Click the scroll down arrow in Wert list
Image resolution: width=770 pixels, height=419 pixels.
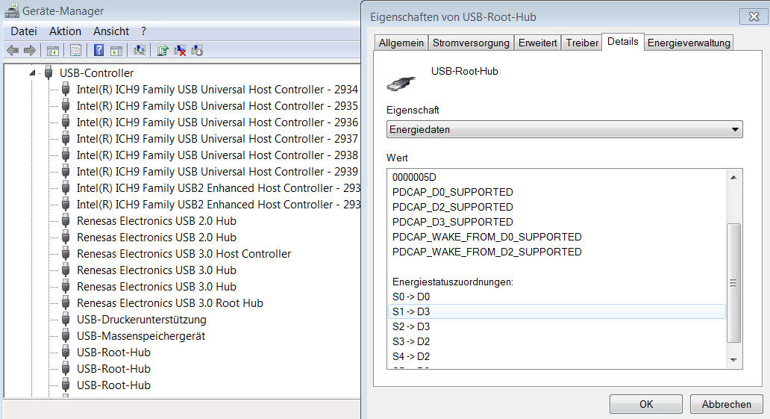point(733,359)
